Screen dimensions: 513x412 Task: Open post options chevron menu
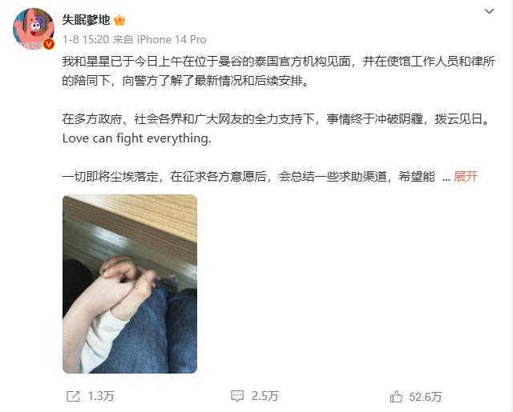(x=489, y=11)
